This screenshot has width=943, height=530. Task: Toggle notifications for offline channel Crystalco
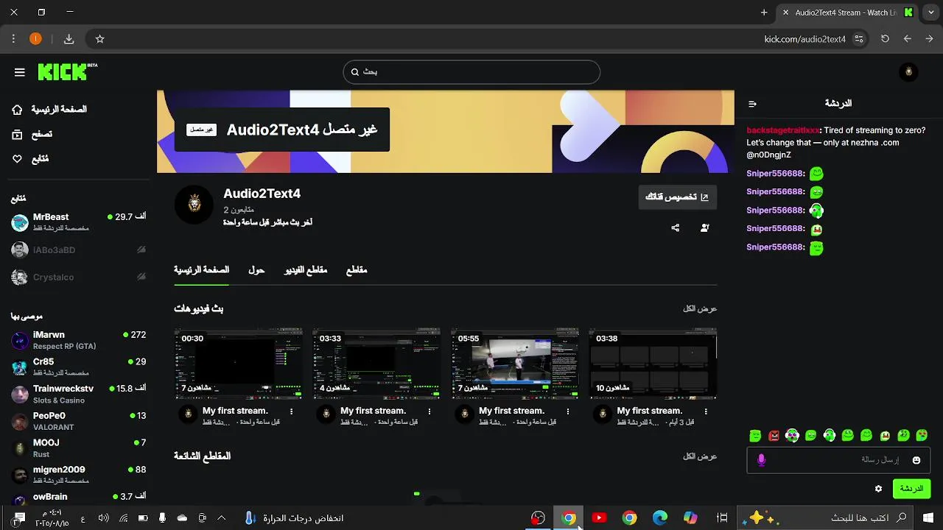point(141,277)
